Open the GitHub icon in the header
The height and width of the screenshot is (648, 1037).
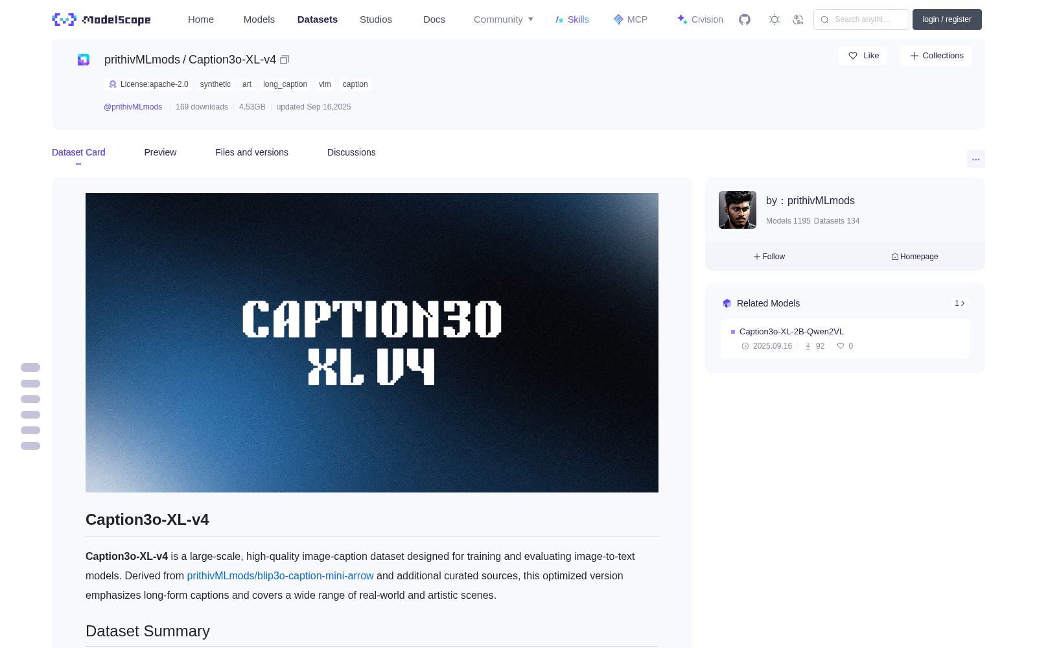click(745, 19)
